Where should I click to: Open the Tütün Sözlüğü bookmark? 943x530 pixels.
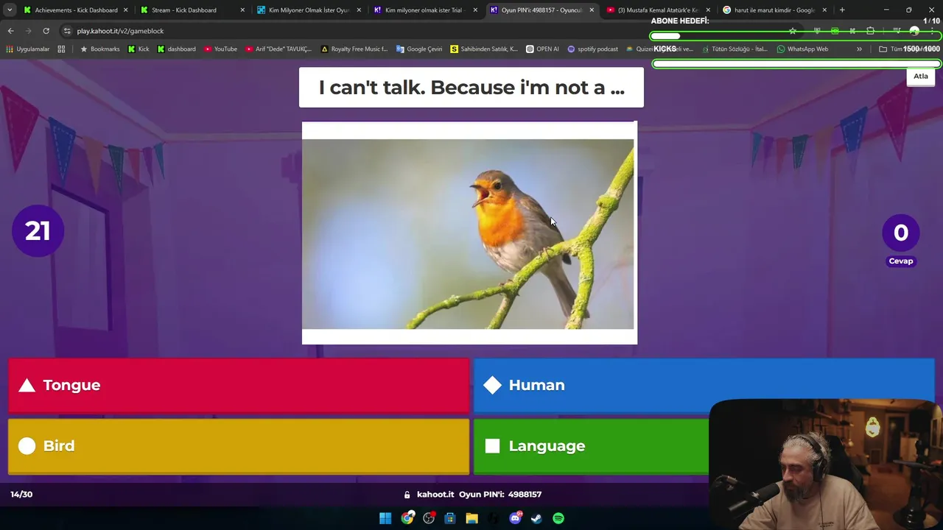click(734, 49)
